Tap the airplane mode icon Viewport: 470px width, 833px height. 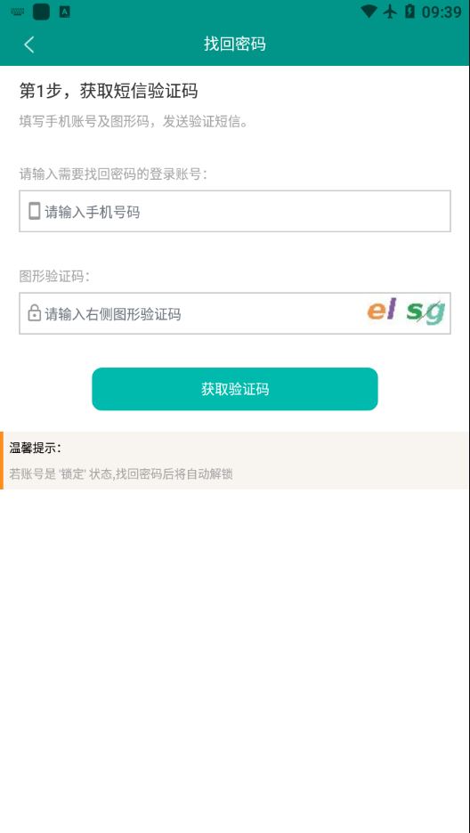391,12
